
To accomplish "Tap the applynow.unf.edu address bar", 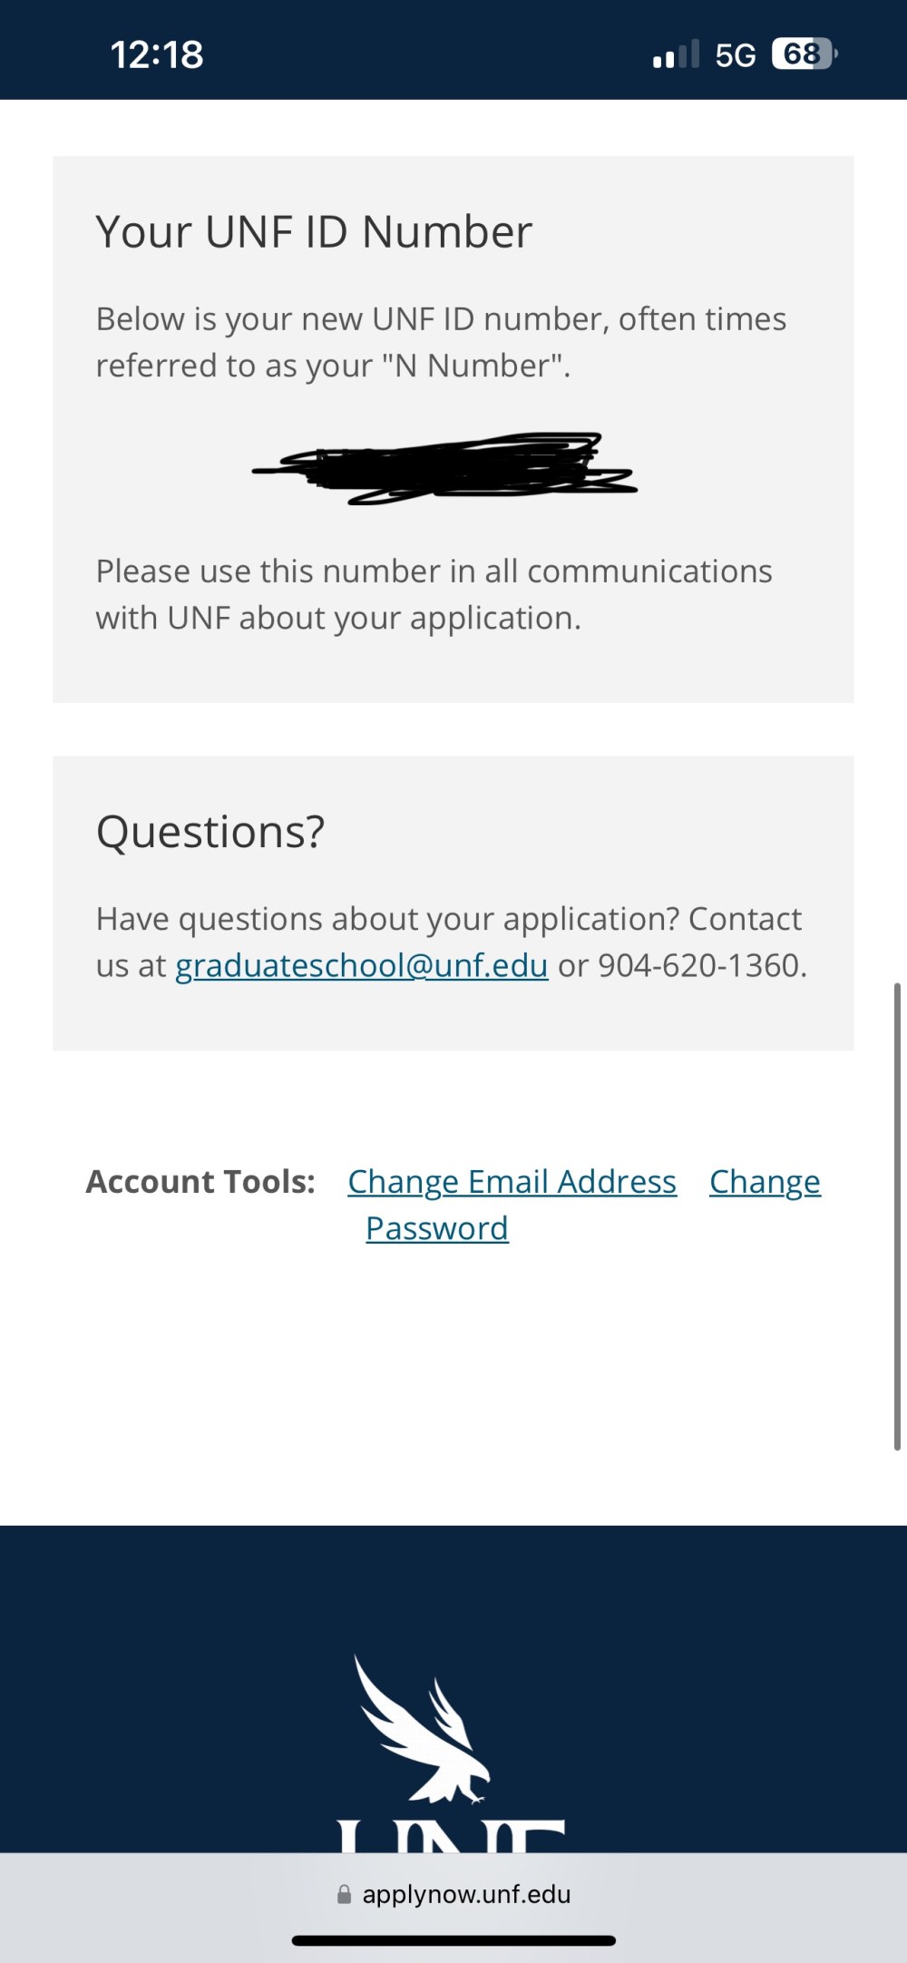I will [453, 1894].
